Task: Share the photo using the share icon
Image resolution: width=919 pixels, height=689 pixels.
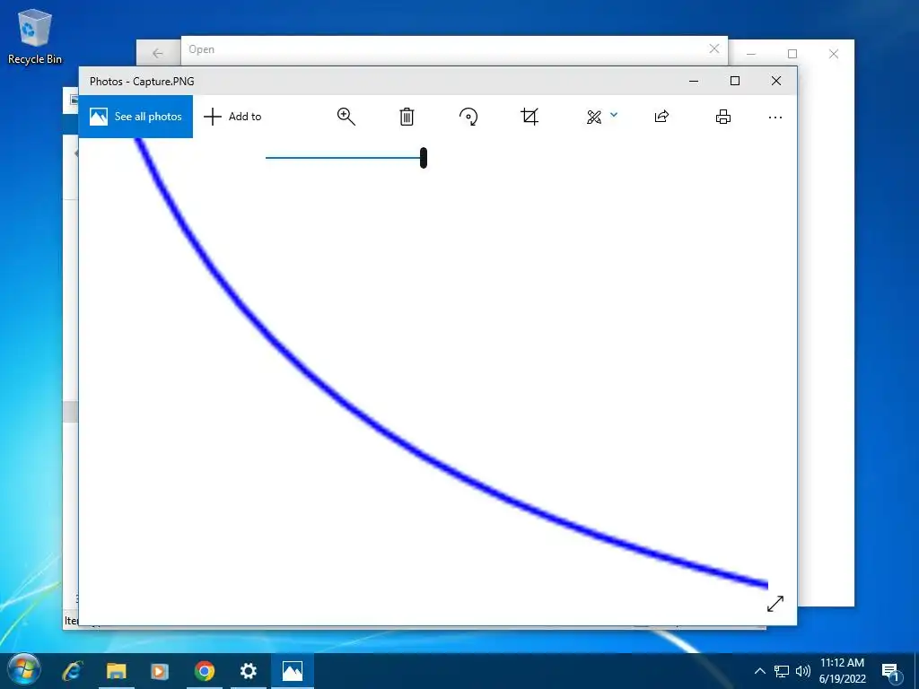Action: (661, 117)
